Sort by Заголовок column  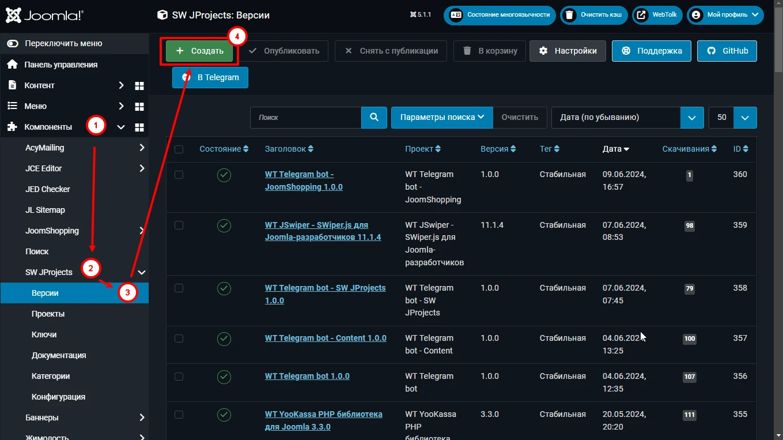click(289, 149)
